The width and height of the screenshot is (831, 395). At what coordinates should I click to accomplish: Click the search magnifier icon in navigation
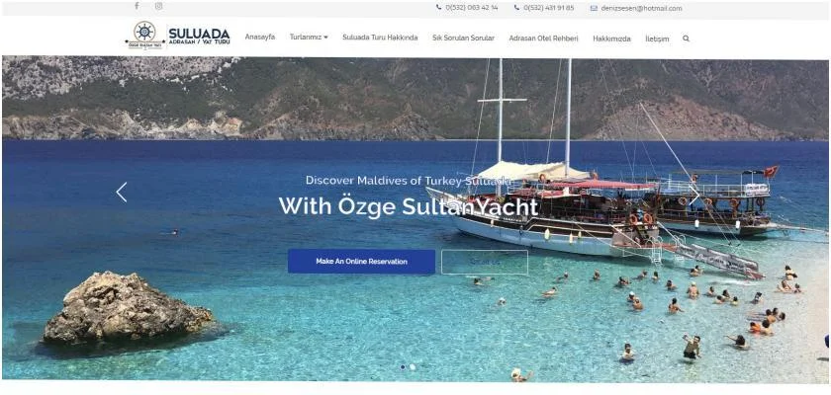[x=686, y=39]
